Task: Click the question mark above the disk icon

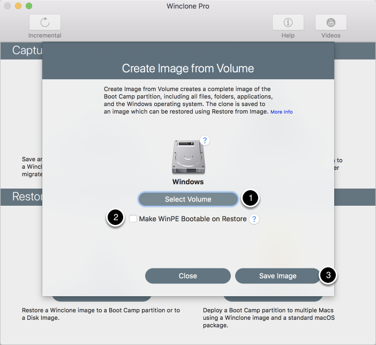Action: [205, 140]
